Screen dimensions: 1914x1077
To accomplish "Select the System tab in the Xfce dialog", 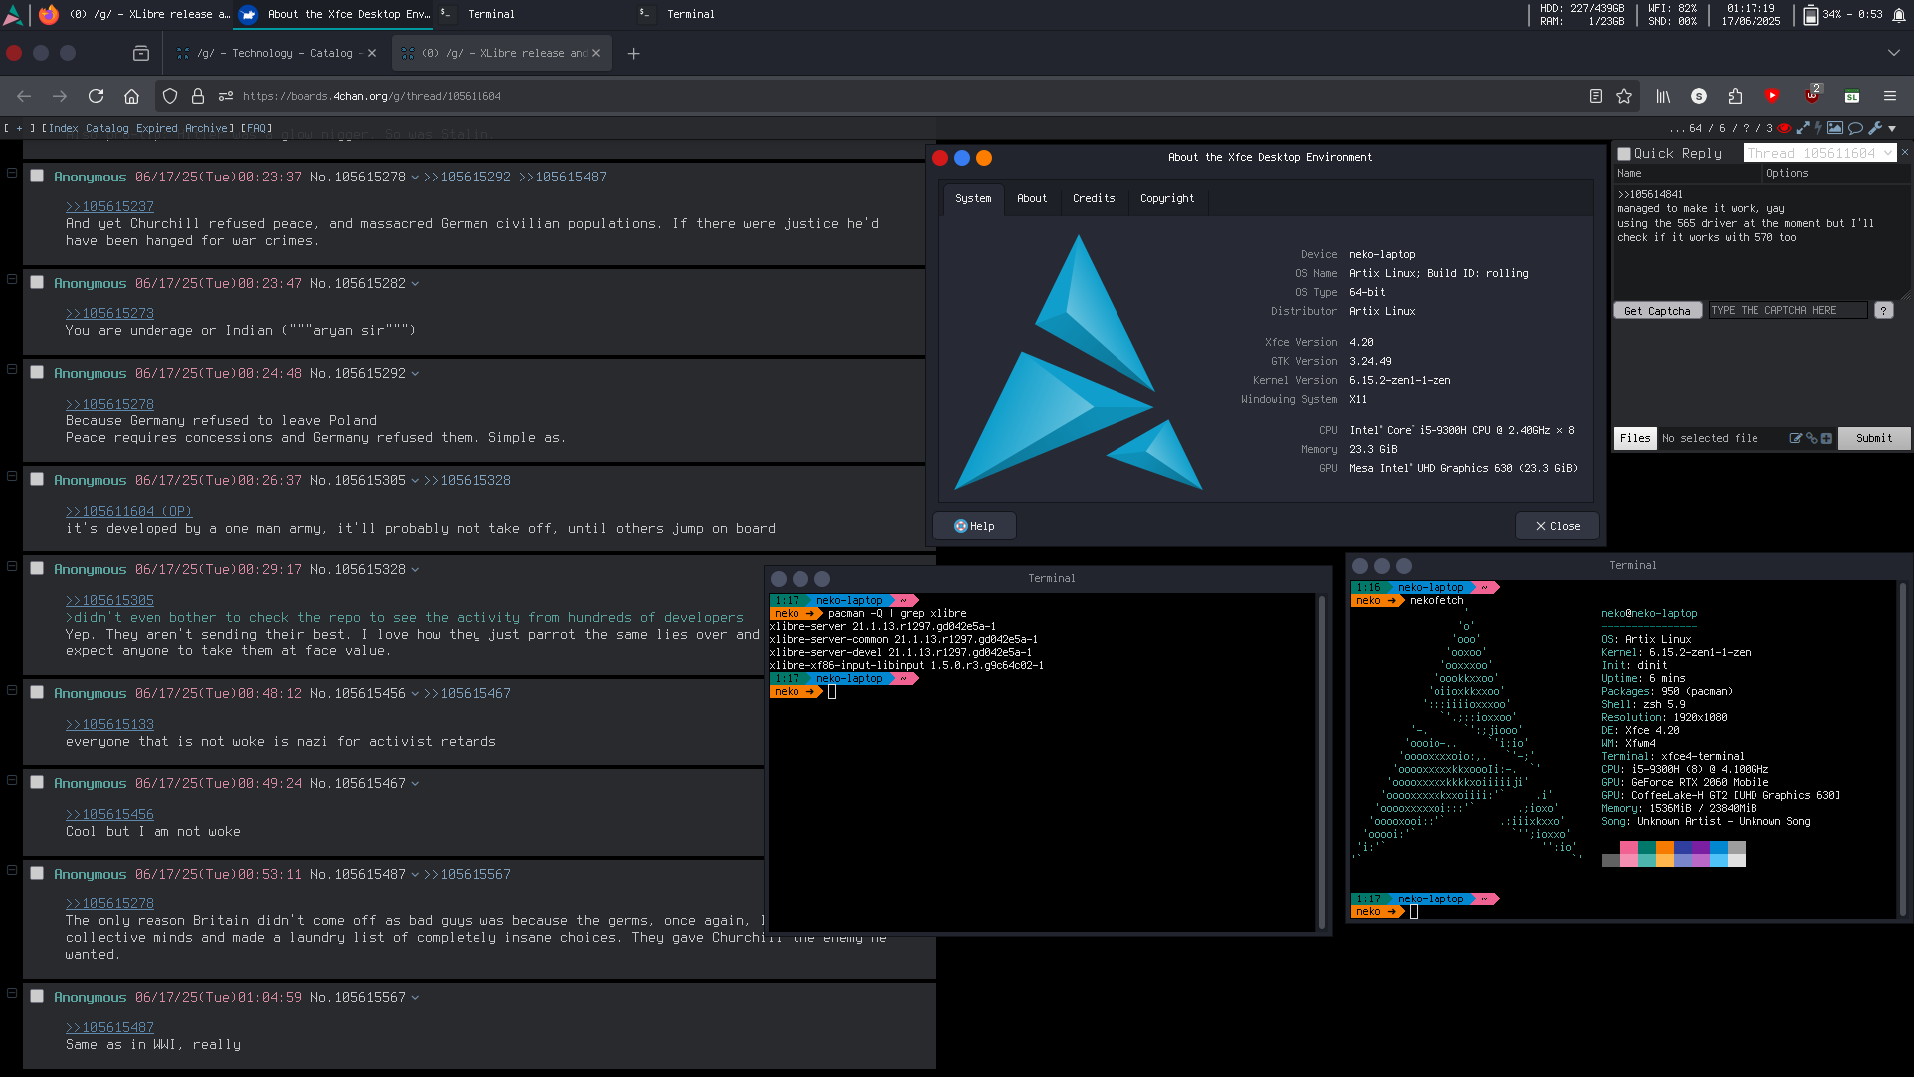I will [973, 198].
